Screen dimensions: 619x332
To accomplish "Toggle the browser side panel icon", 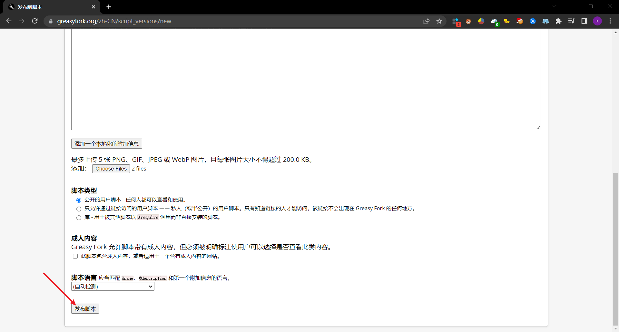I will [584, 21].
